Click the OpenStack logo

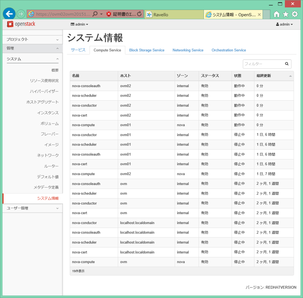21,24
